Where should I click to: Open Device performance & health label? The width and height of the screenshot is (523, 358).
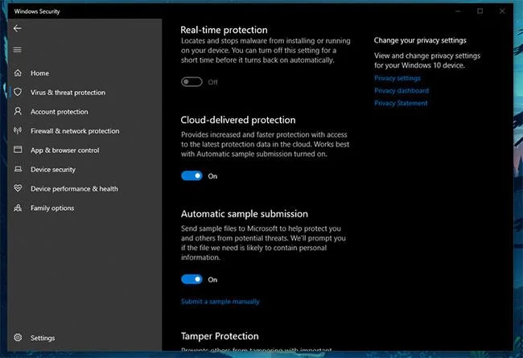click(x=74, y=189)
